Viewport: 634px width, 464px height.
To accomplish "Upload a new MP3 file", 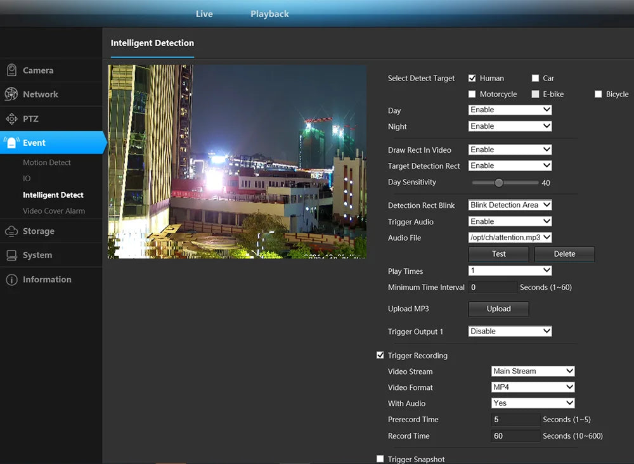I will [498, 309].
